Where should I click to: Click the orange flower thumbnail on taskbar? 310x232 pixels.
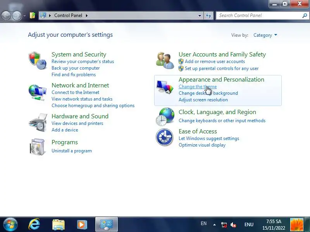coord(297,225)
